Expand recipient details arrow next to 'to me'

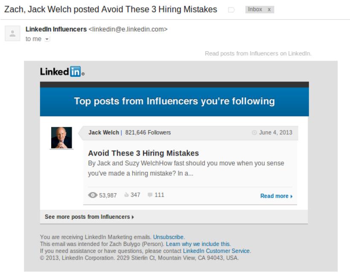[47, 39]
